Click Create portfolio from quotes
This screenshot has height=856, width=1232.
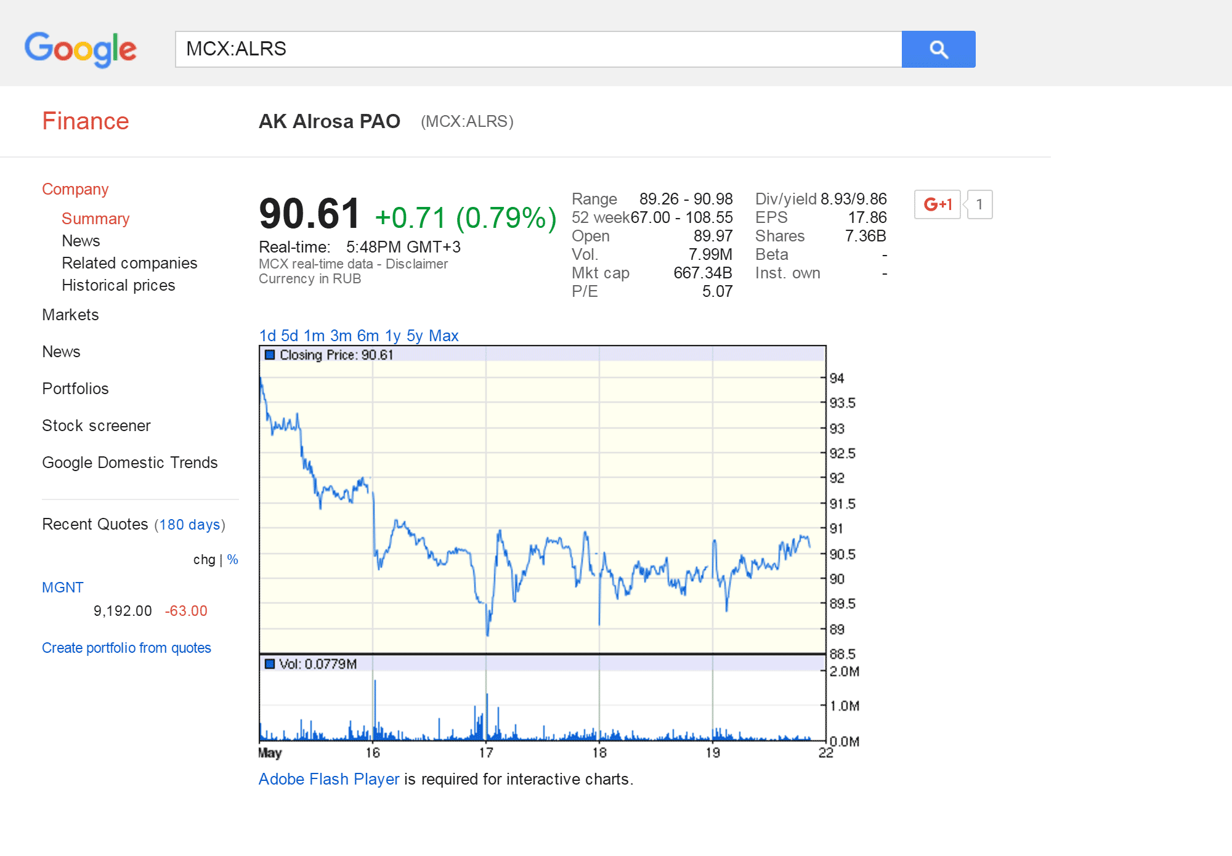click(126, 648)
